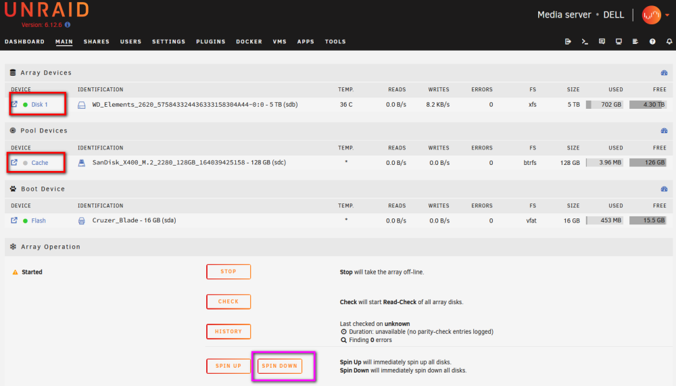This screenshot has height=386, width=676.
Task: Click the help question mark icon
Action: (652, 41)
